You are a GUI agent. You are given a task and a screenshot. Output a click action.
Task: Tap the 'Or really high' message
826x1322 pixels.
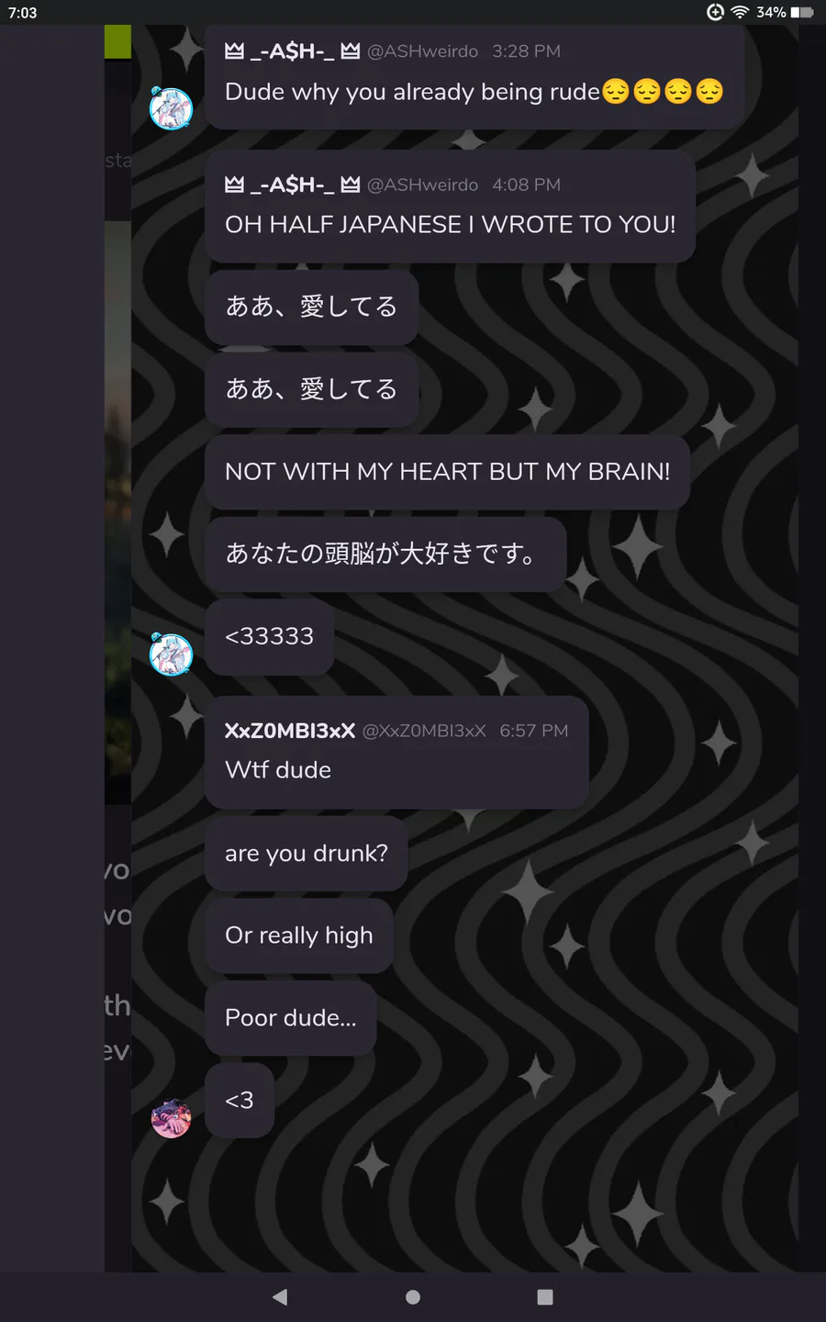299,935
